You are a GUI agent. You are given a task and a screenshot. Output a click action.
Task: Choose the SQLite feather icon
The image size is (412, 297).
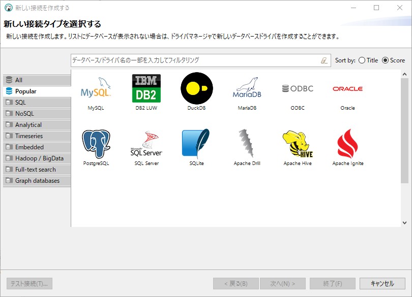[196, 143]
